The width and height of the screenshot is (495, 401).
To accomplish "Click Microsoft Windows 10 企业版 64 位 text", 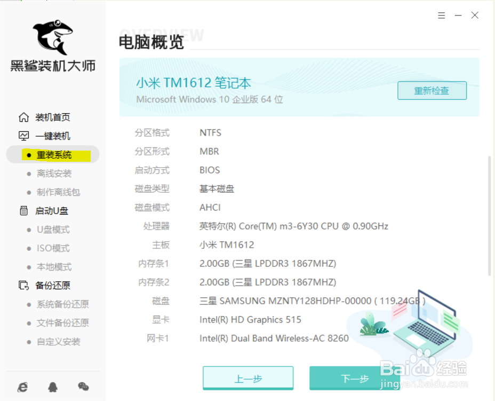I will pos(210,99).
